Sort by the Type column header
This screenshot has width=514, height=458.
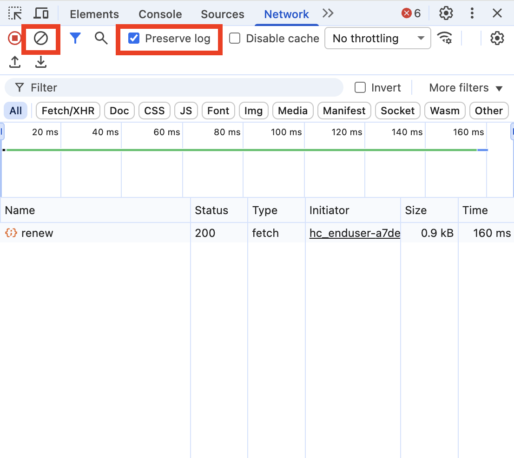click(277, 210)
